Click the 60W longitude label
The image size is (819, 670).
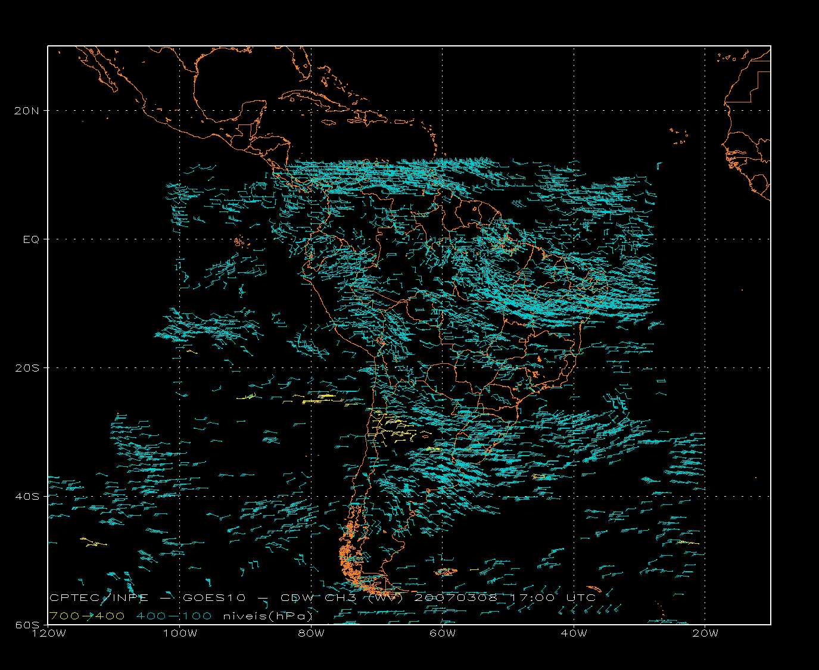coord(443,633)
